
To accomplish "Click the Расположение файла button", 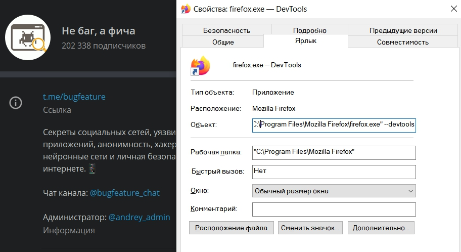I will [x=232, y=228].
